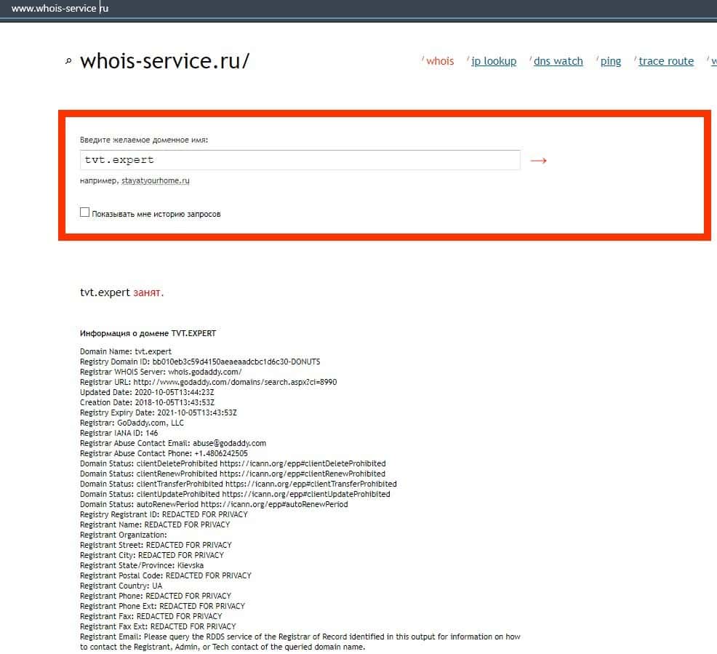Follow the stayatyourhome.ru example link
The height and width of the screenshot is (654, 717).
coord(156,180)
